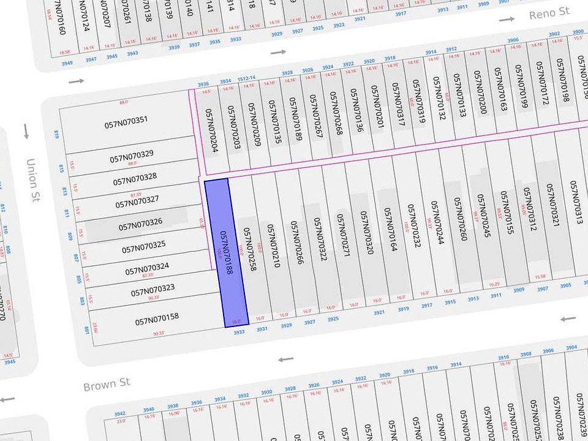Click the Reno St street label
This screenshot has height=441, width=588.
pyautogui.click(x=549, y=13)
